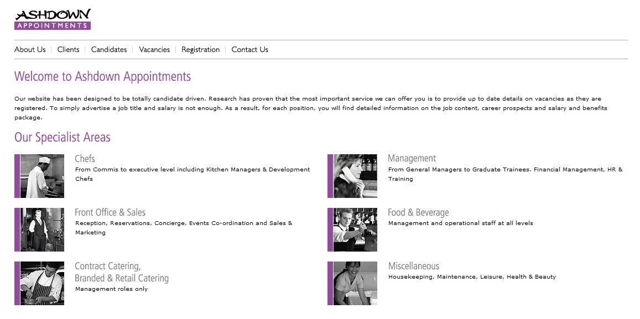The height and width of the screenshot is (319, 640).
Task: Select Contract Catering, Branded & Retail Catering heading
Action: click(x=122, y=272)
